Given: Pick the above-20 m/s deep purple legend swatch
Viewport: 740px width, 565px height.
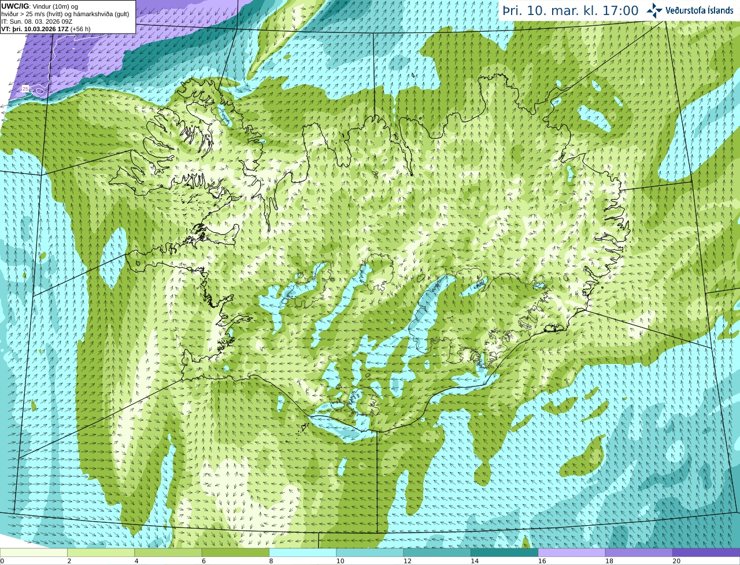Looking at the screenshot, I should click(706, 552).
